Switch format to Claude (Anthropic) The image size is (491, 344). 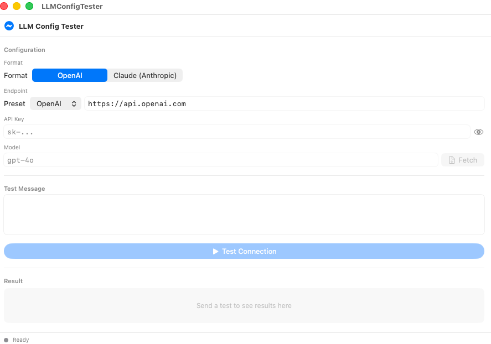click(x=145, y=75)
